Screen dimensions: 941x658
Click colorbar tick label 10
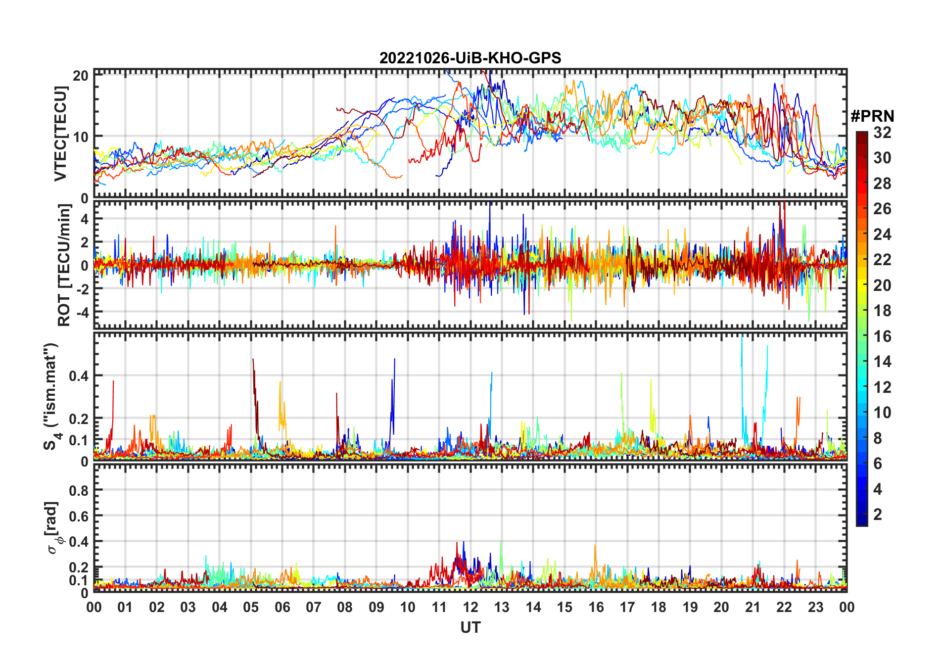(x=882, y=412)
